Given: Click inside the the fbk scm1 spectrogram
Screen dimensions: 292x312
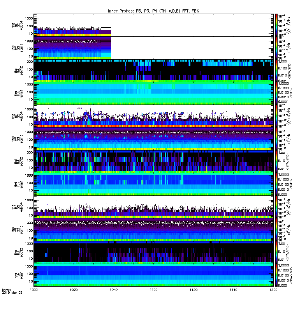Looking at the screenshot, I should pos(153,275).
